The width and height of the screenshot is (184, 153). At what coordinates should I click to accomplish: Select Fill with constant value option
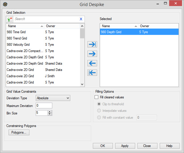(99, 118)
